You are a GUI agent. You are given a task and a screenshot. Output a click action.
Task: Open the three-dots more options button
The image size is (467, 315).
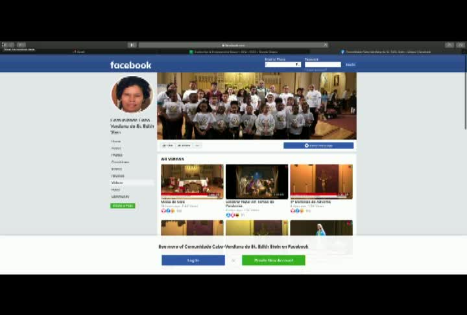click(x=197, y=146)
